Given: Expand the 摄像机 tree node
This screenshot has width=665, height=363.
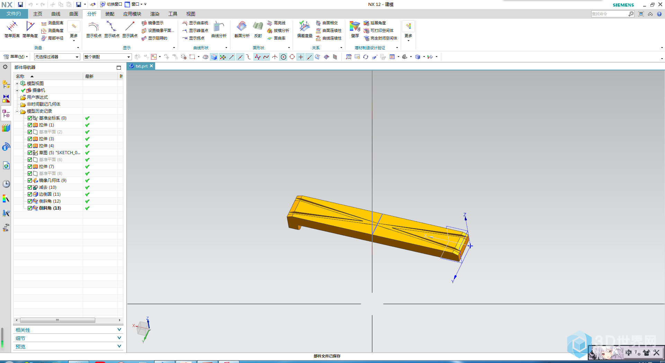Looking at the screenshot, I should pos(17,90).
